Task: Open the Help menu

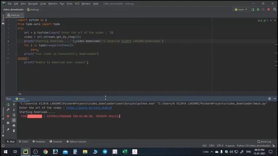Action: (96, 3)
